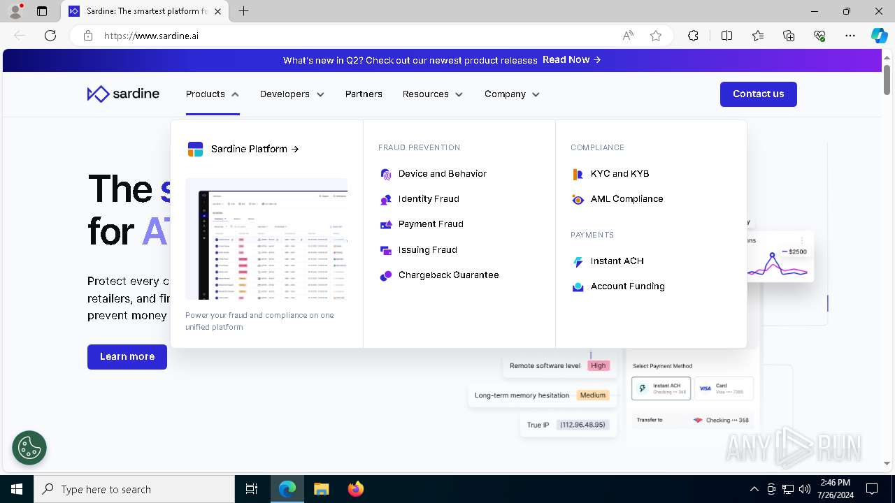Open the KYC and KYB link
The width and height of the screenshot is (895, 503).
(620, 174)
